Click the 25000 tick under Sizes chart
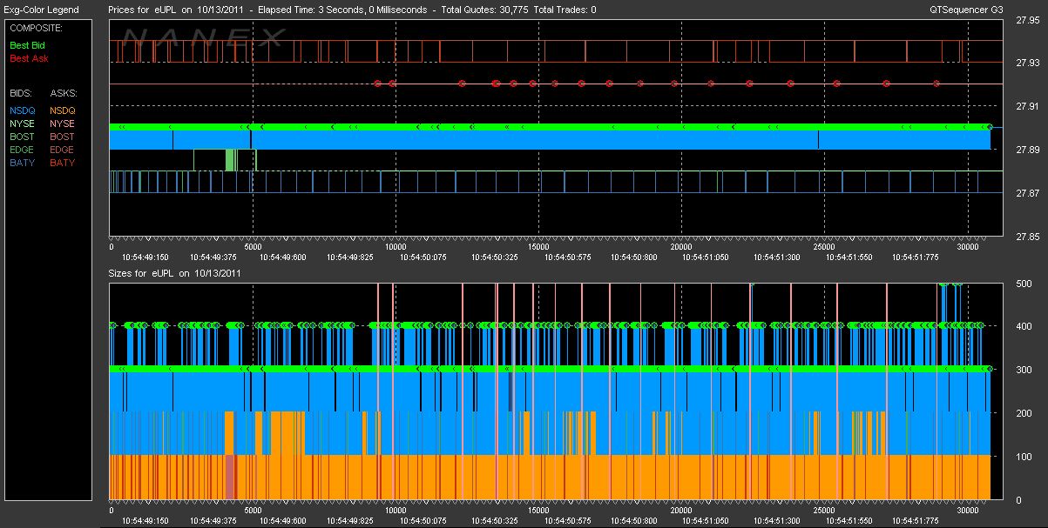This screenshot has height=528, width=1048. [824, 511]
